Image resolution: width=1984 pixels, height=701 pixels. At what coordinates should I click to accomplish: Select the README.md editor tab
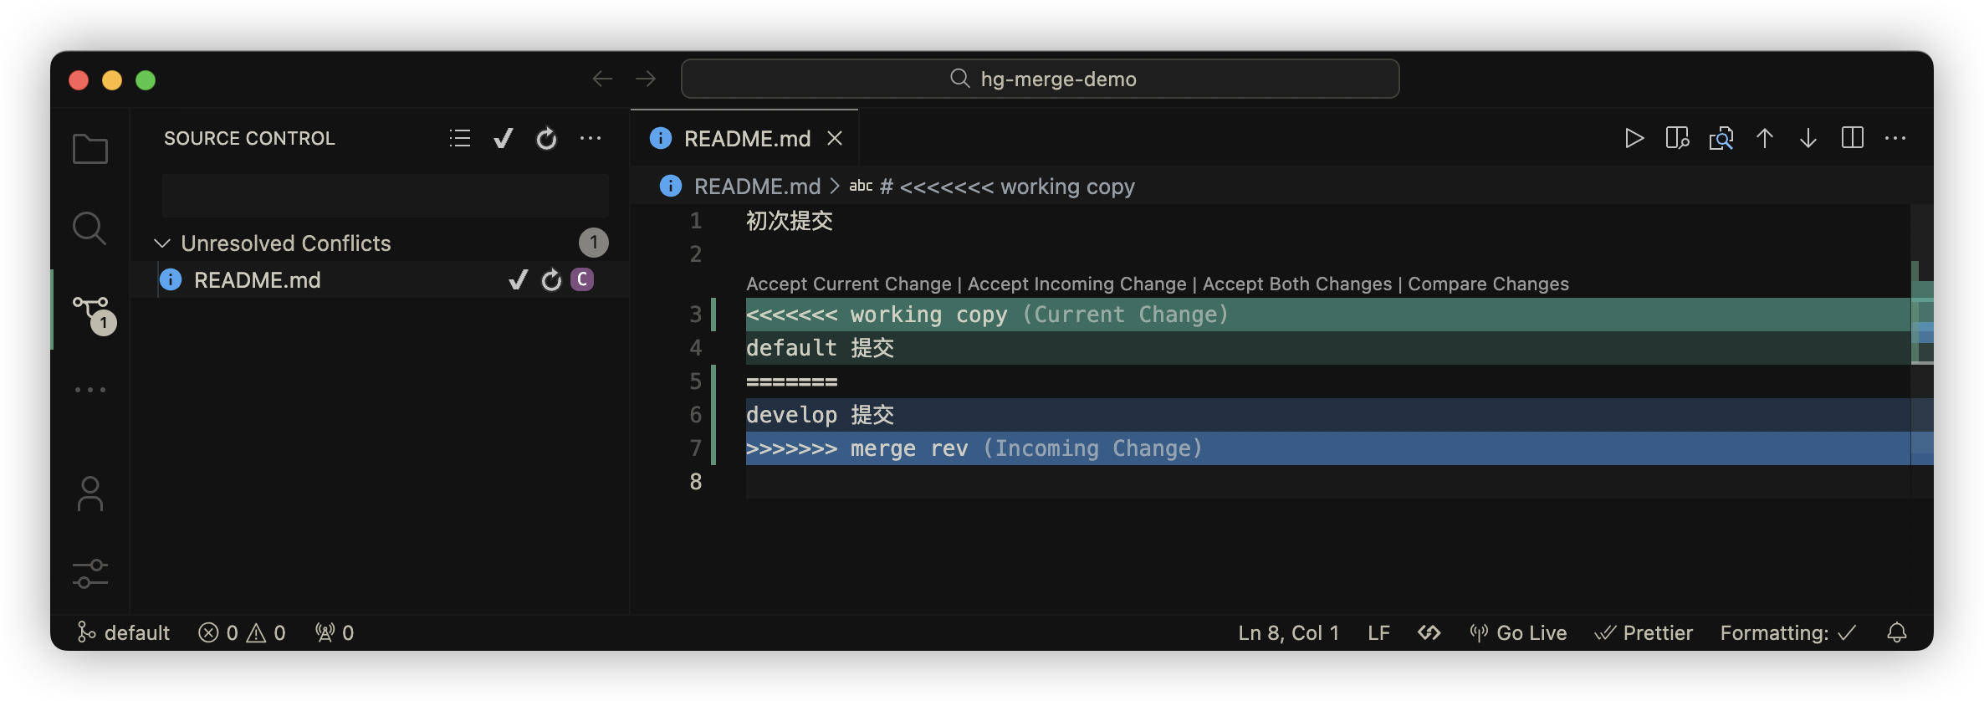[x=746, y=139]
